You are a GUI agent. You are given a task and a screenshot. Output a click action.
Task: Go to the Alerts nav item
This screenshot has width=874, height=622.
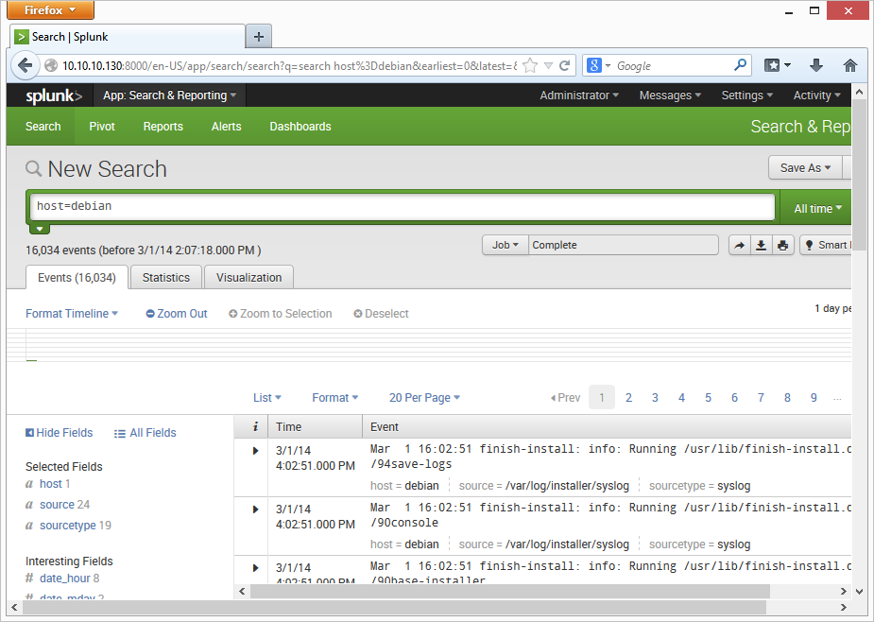[x=227, y=127]
